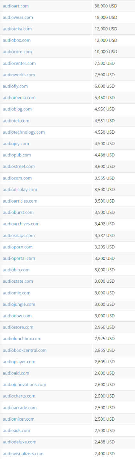This screenshot has height=459, width=135.
Task: Select the audiolunchbox.com link
Action: (x=22, y=339)
